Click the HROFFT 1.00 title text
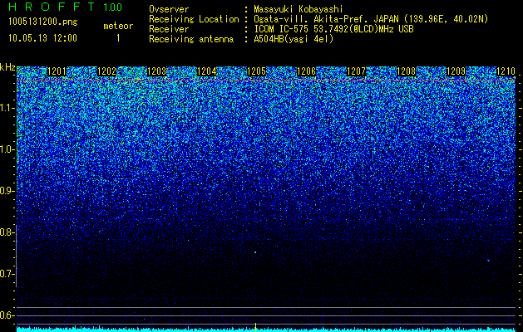Image resolution: width=523 pixels, height=332 pixels. pos(66,7)
